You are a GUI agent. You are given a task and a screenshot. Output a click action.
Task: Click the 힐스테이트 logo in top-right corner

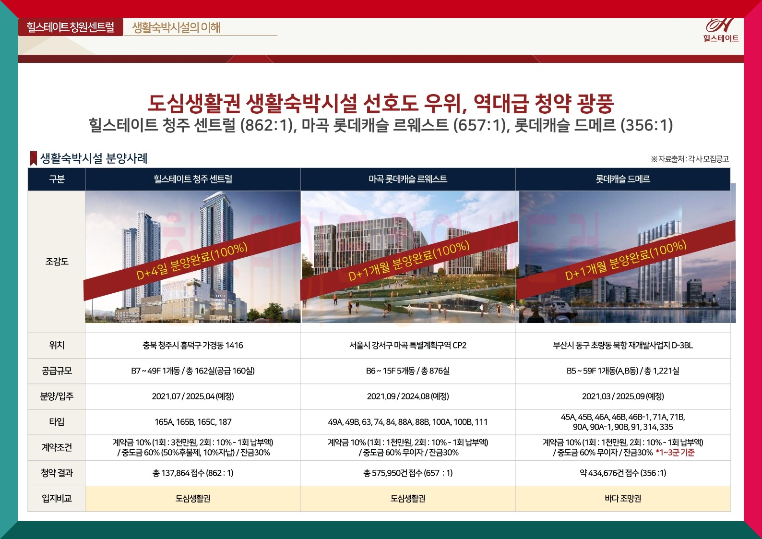pyautogui.click(x=721, y=30)
